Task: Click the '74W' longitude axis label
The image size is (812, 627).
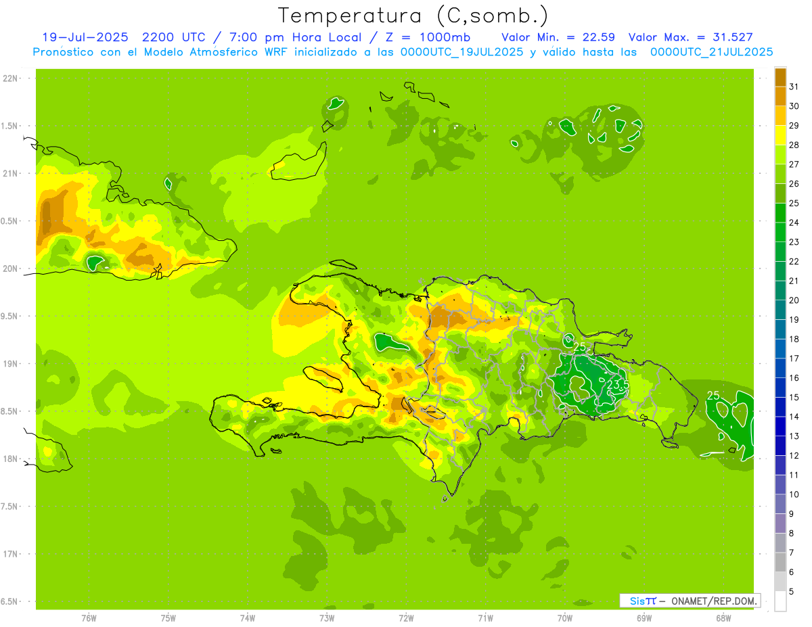Action: coord(248,618)
